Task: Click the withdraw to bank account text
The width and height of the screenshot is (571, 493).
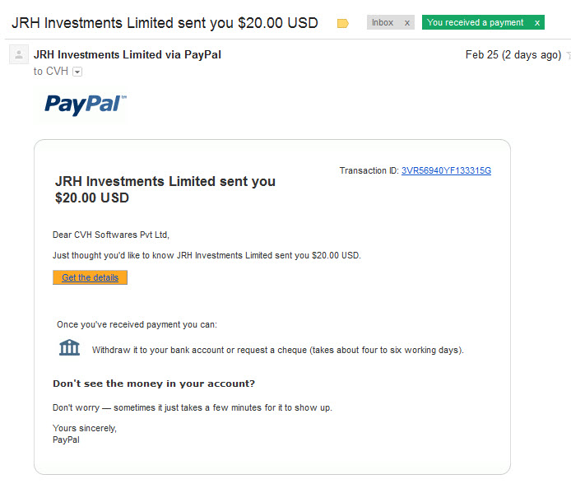Action: [278, 350]
